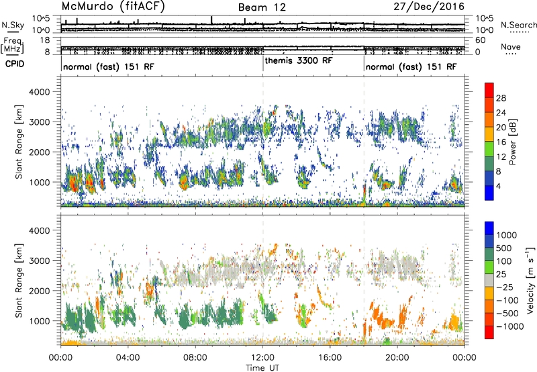Click the 4000 tick on the power panel
This screenshot has height=372, width=537.
(40, 92)
